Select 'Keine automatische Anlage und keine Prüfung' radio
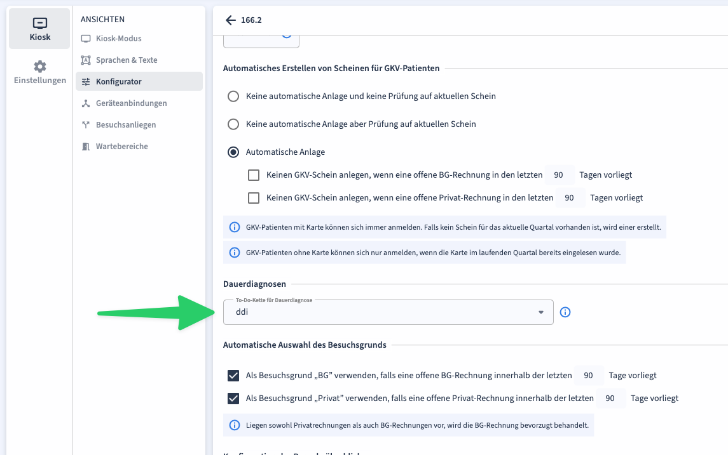Viewport: 728px width, 455px height. (x=233, y=96)
